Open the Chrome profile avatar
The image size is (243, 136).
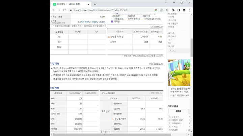[184, 10]
